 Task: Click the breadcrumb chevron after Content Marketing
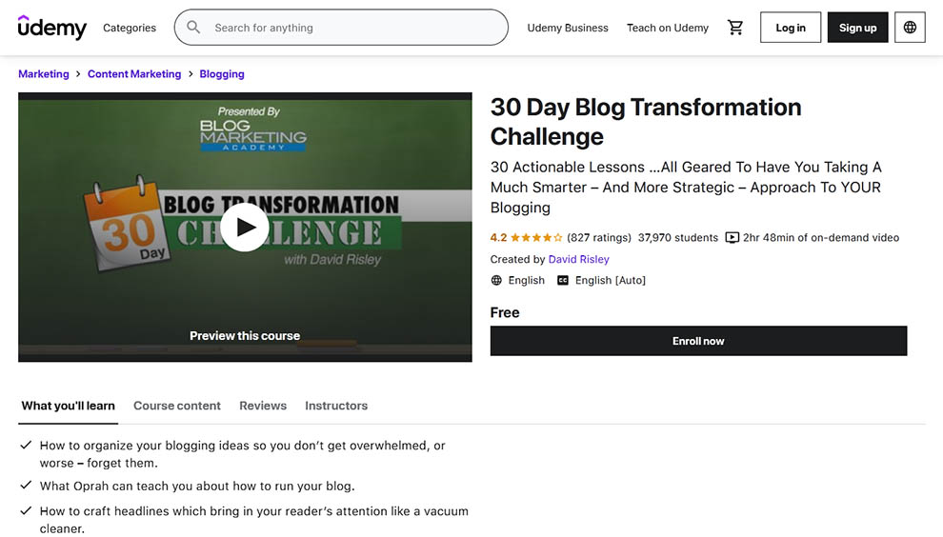191,74
